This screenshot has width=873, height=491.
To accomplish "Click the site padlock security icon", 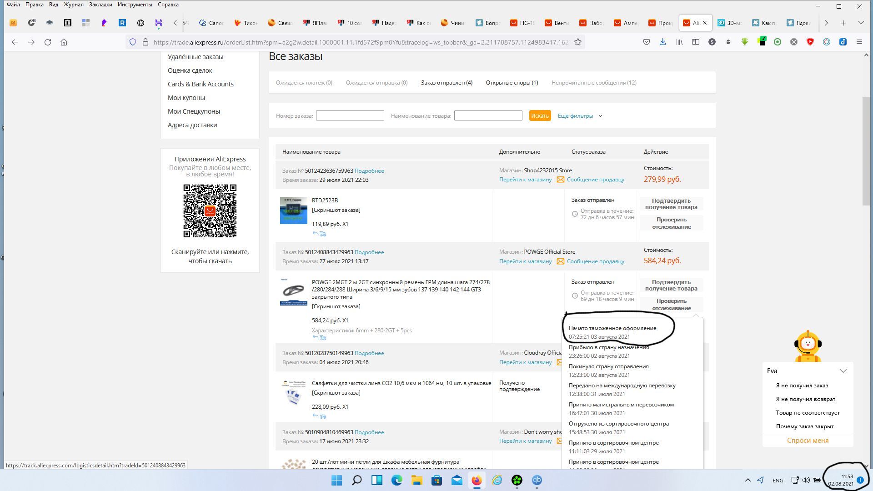I will pyautogui.click(x=145, y=42).
